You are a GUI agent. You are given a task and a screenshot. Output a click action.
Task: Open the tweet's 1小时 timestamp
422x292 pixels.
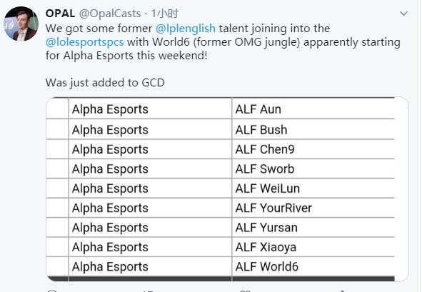tap(165, 14)
